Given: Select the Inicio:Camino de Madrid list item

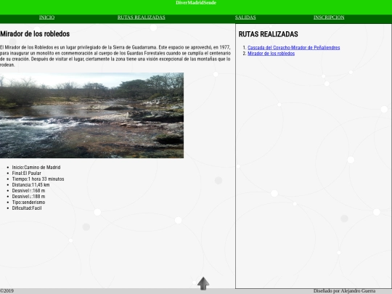Looking at the screenshot, I should click(36, 167).
